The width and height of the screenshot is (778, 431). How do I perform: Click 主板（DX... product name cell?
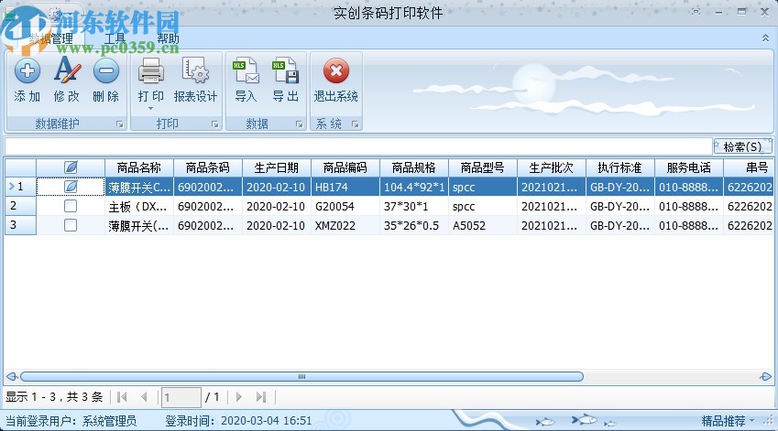click(139, 206)
